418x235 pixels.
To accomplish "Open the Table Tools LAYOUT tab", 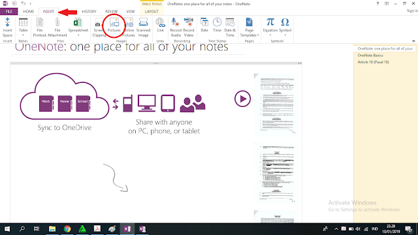I will (x=152, y=12).
